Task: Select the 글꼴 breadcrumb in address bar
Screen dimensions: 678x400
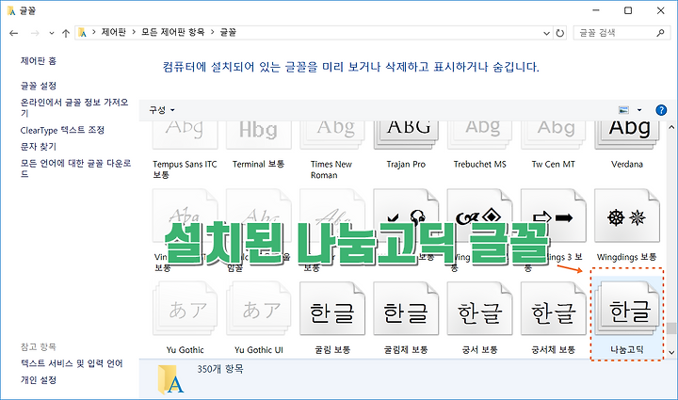Action: [x=228, y=32]
